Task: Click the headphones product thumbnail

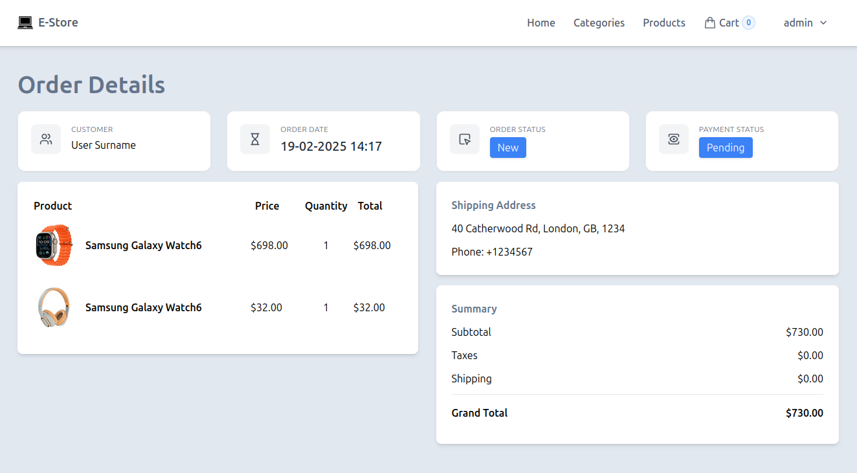Action: point(54,307)
